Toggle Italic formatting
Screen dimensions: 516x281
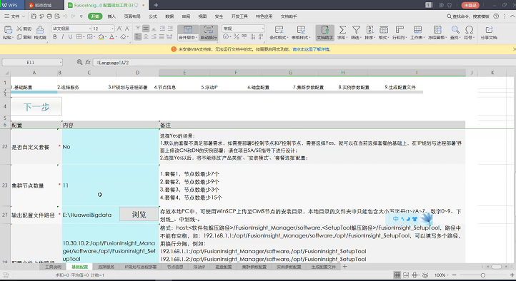coord(62,37)
